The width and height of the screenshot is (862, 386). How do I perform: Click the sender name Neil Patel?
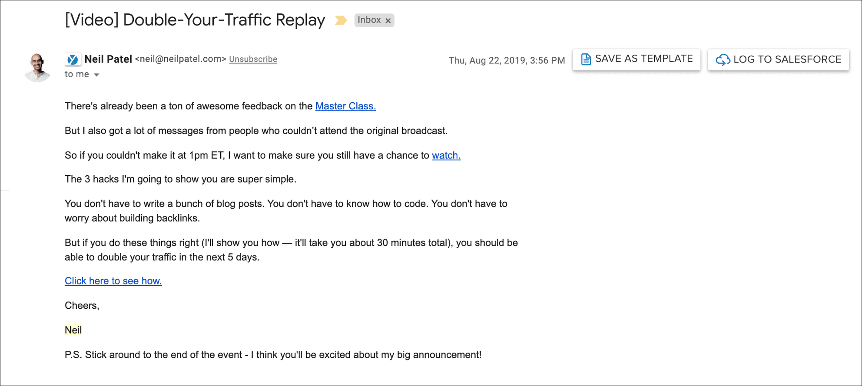point(108,59)
